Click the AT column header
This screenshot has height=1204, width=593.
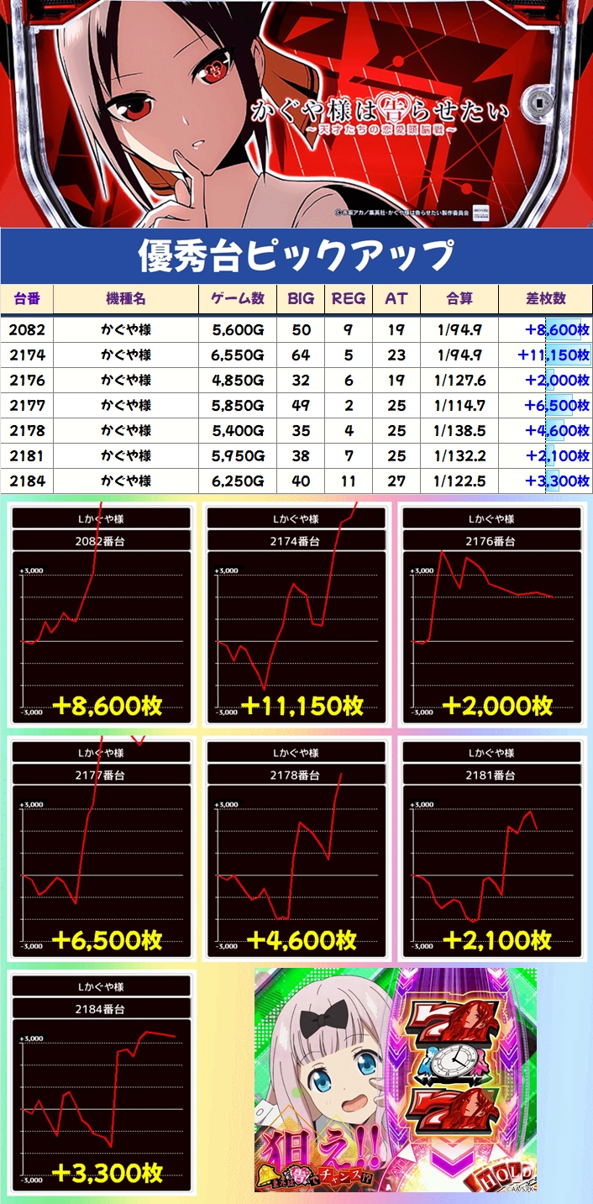[x=396, y=299]
